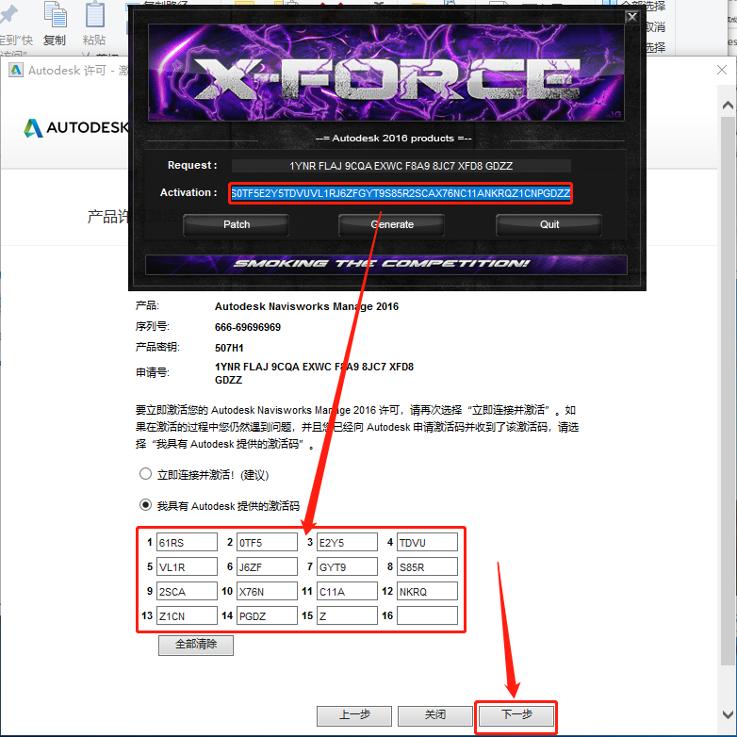Click activation field 10 containing X76N
Screen dimensions: 737x737
pyautogui.click(x=267, y=591)
